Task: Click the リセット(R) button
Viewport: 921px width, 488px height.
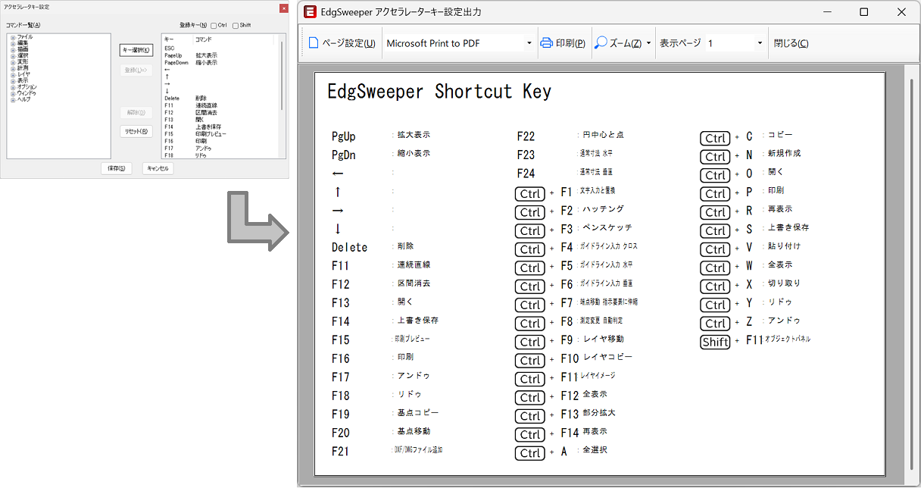Action: (x=136, y=131)
